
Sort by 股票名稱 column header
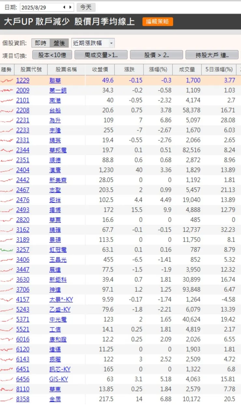point(66,70)
